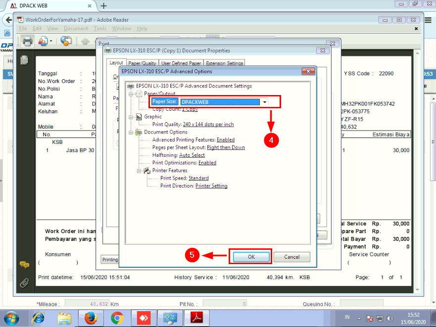This screenshot has width=436, height=327.
Task: Click OK in Advanced Options dialog
Action: [251, 257]
